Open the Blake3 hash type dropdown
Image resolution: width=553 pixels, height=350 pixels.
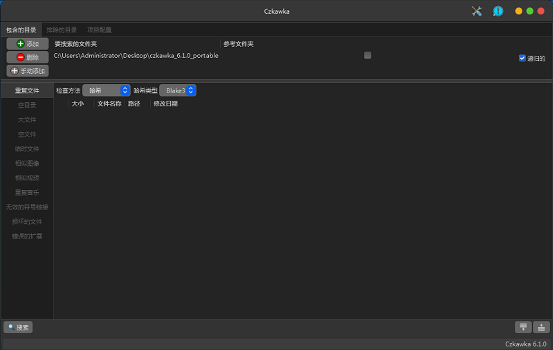tap(178, 90)
